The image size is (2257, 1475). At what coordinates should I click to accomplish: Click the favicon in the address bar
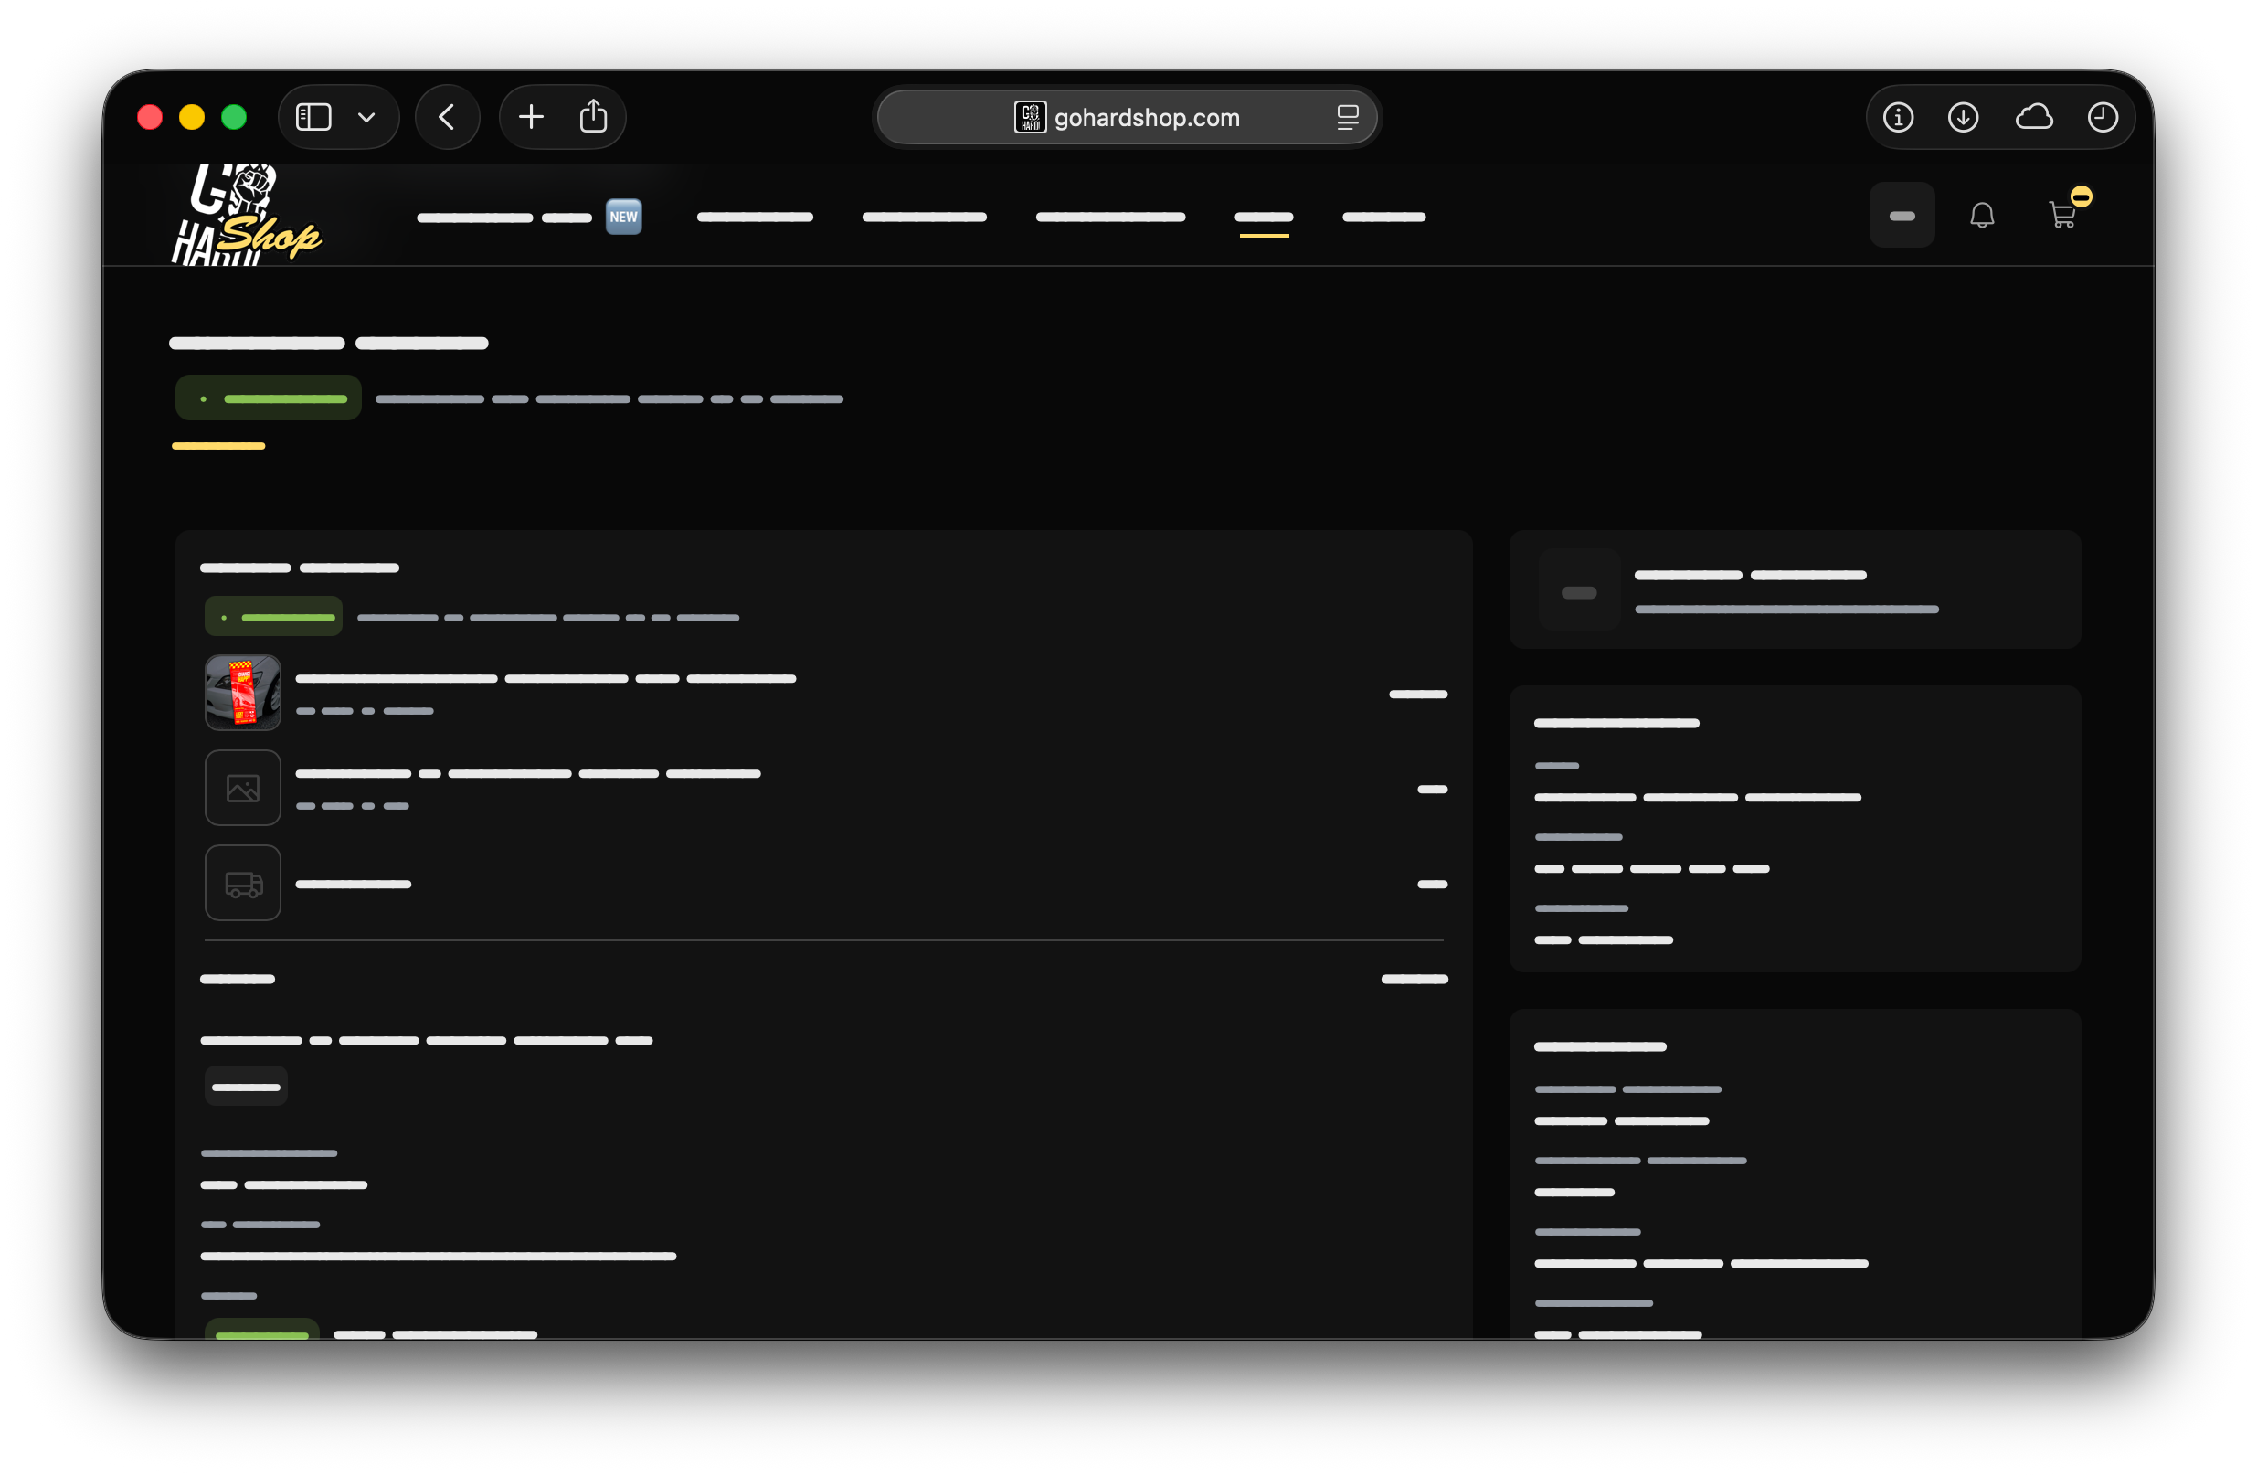[1030, 117]
